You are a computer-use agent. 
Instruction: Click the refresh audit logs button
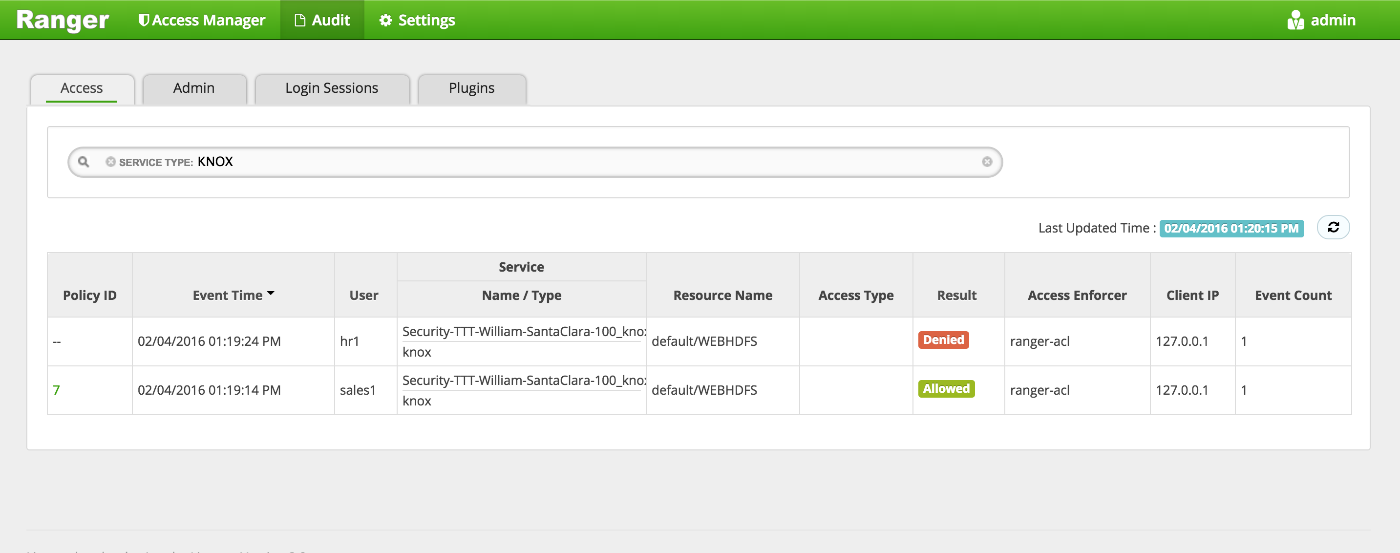1333,227
